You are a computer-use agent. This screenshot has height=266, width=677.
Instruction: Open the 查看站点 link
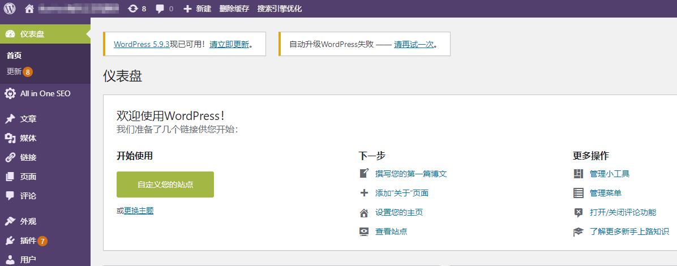[391, 231]
